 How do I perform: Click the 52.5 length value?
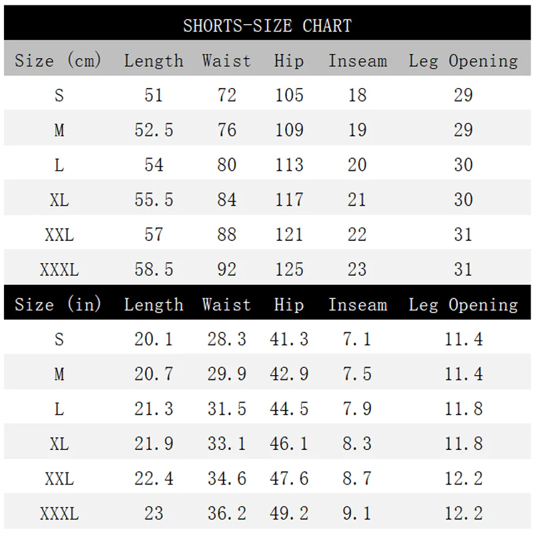coord(154,130)
